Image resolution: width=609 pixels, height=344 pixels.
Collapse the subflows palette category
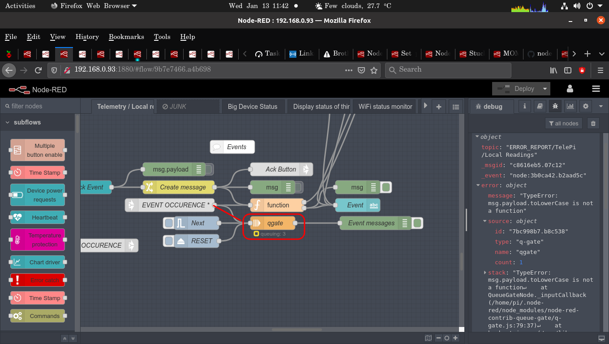coord(8,122)
